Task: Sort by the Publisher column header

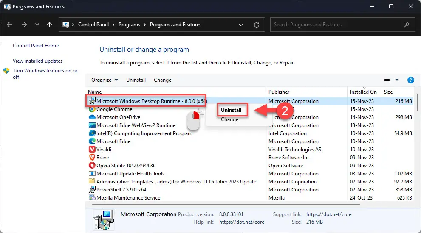Action: point(279,92)
